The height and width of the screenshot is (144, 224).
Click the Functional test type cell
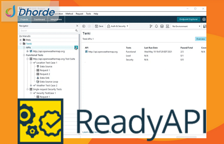pos(131,52)
